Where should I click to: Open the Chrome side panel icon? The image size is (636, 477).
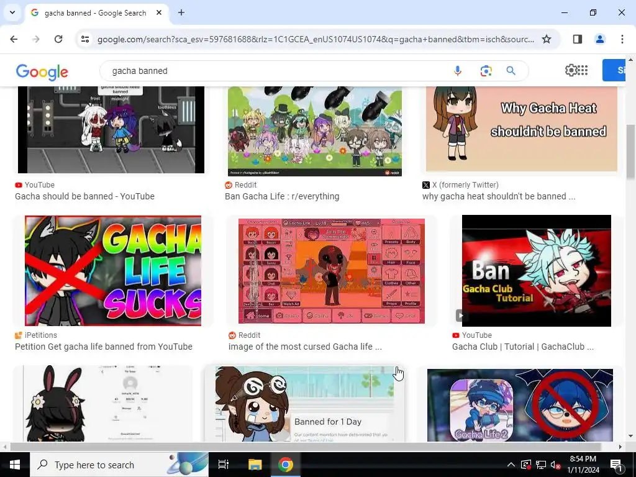click(577, 39)
